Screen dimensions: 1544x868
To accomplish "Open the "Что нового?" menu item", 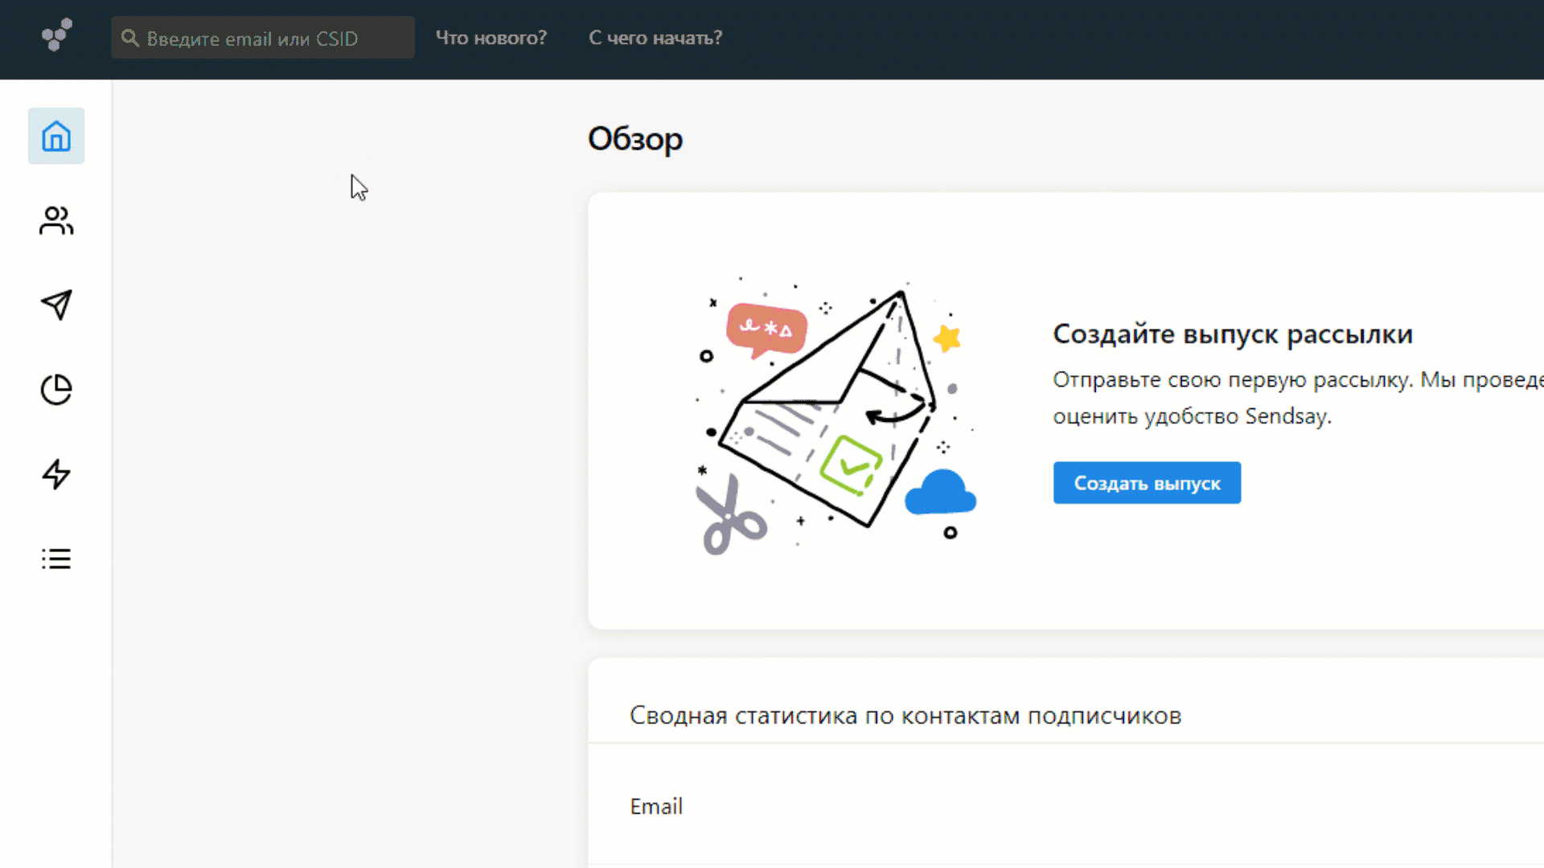I will 491,38.
